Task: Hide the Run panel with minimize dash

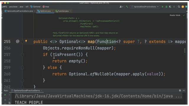Action: 184,90
